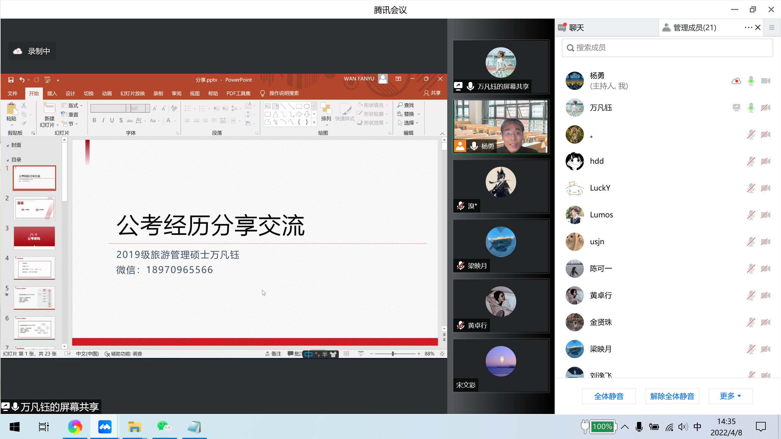Click the 录制中 recording indicator

pos(32,51)
